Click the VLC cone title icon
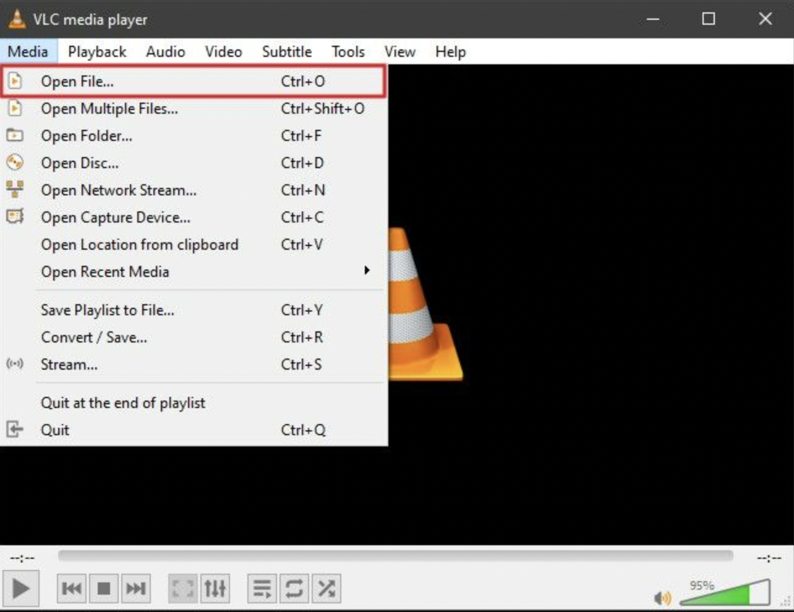Viewport: 794px width, 612px height. (17, 19)
